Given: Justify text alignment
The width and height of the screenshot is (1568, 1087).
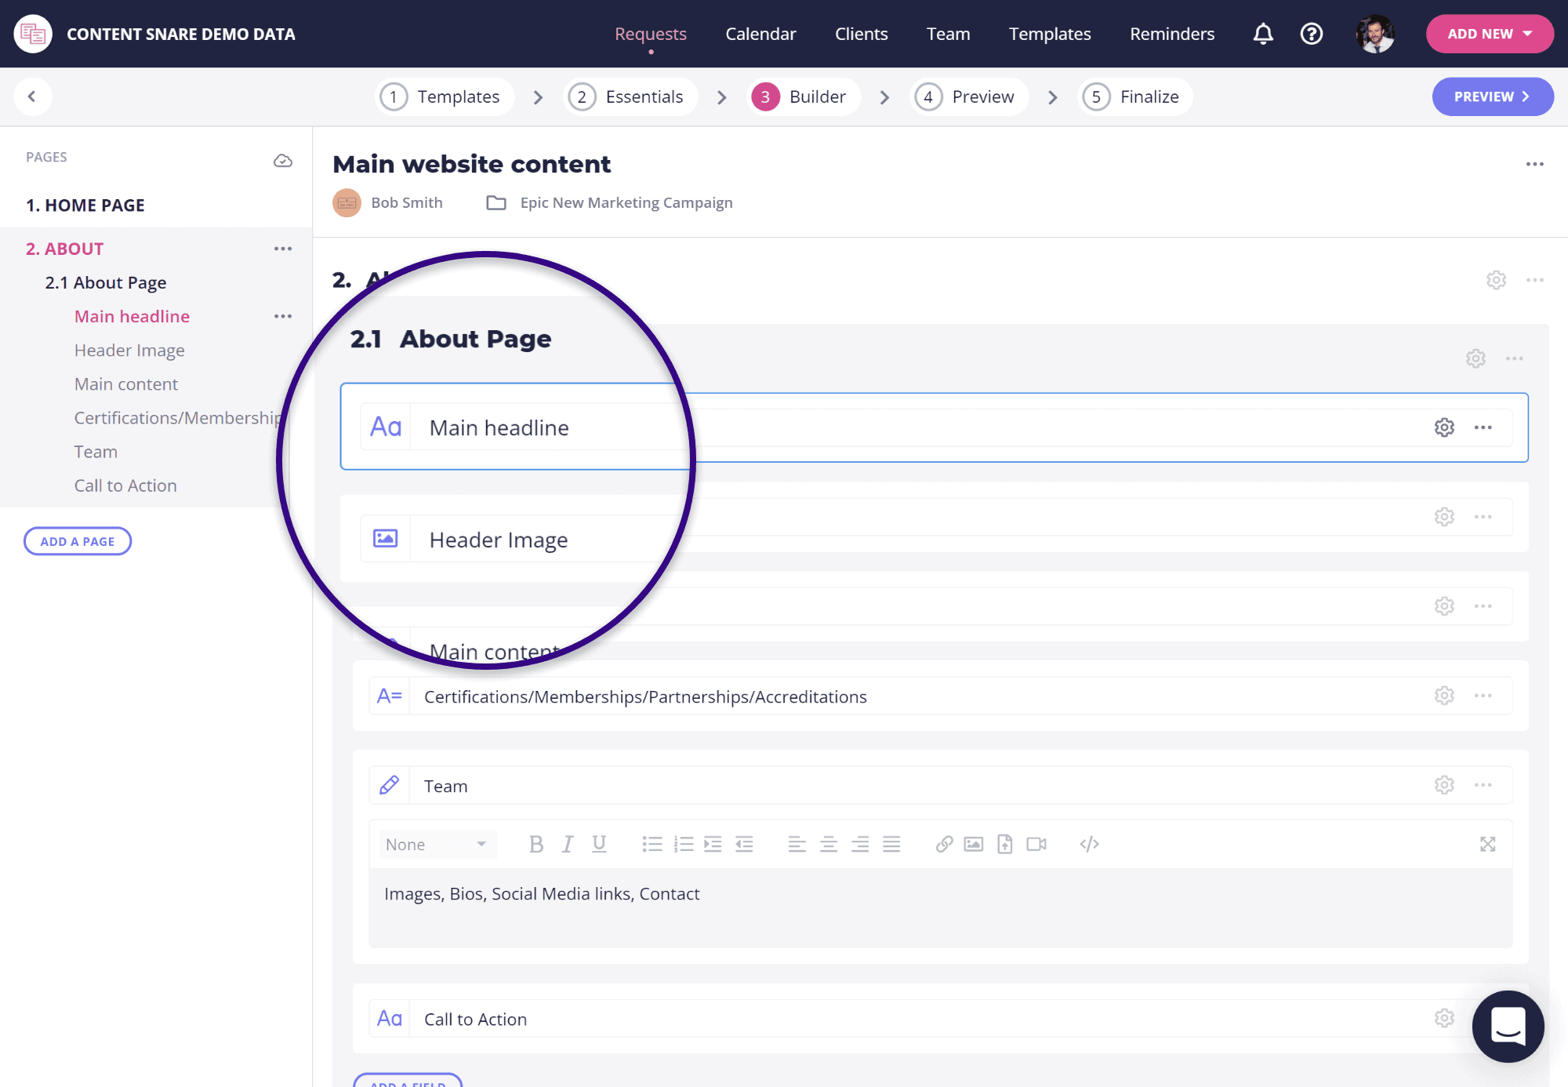Looking at the screenshot, I should point(891,844).
